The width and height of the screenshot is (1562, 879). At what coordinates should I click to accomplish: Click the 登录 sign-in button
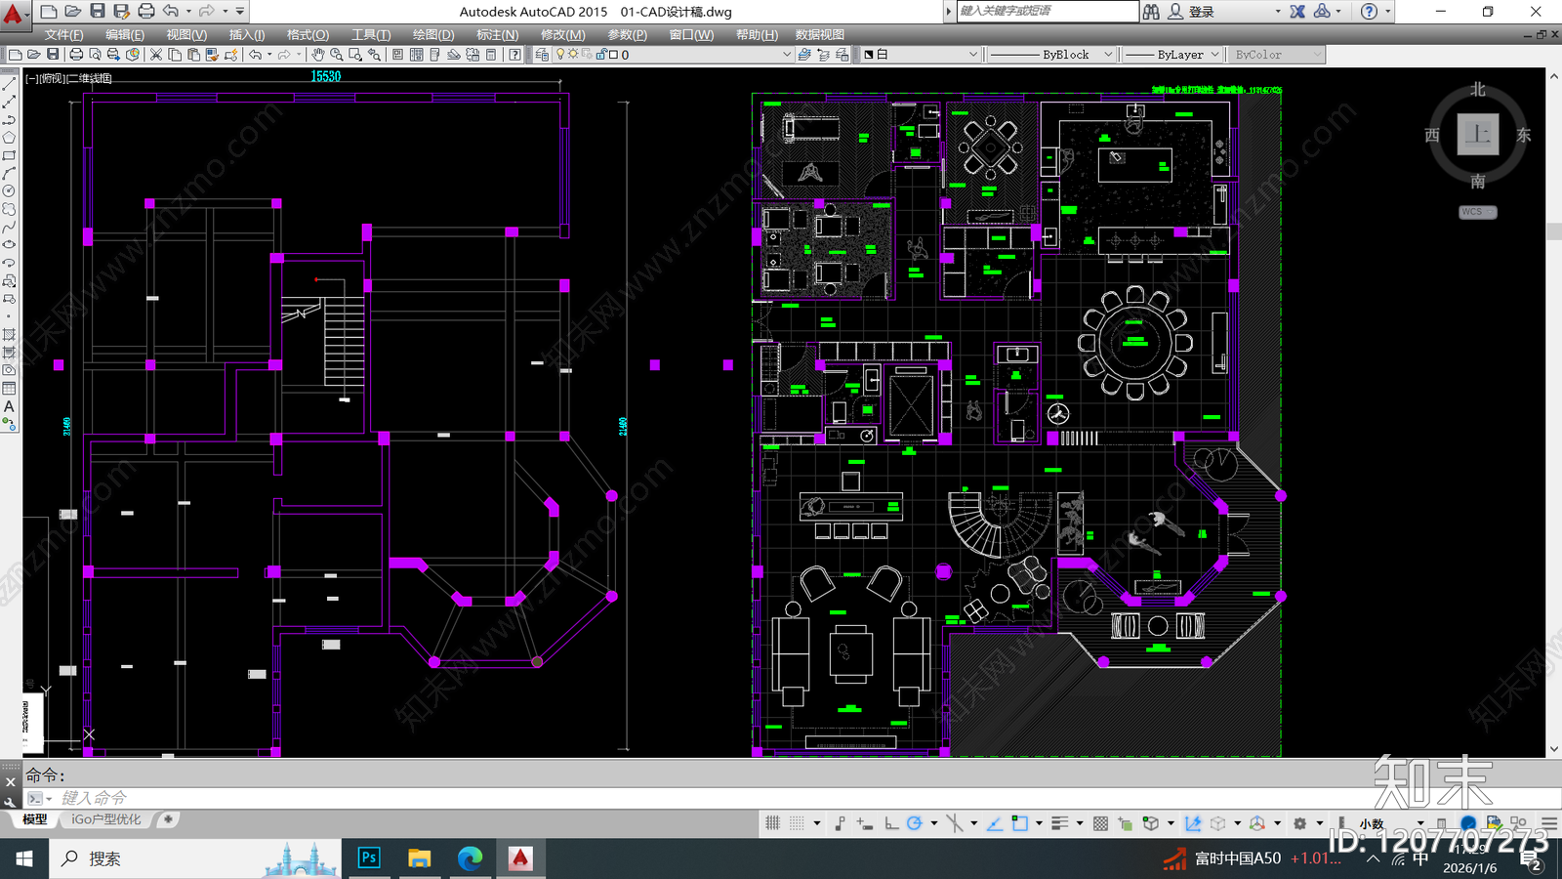click(x=1202, y=12)
